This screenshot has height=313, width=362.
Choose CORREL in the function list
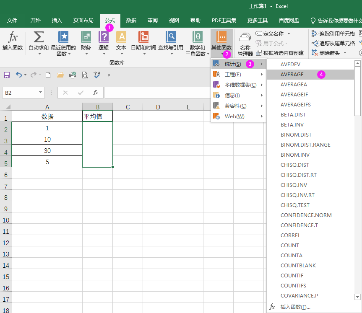(x=310, y=235)
